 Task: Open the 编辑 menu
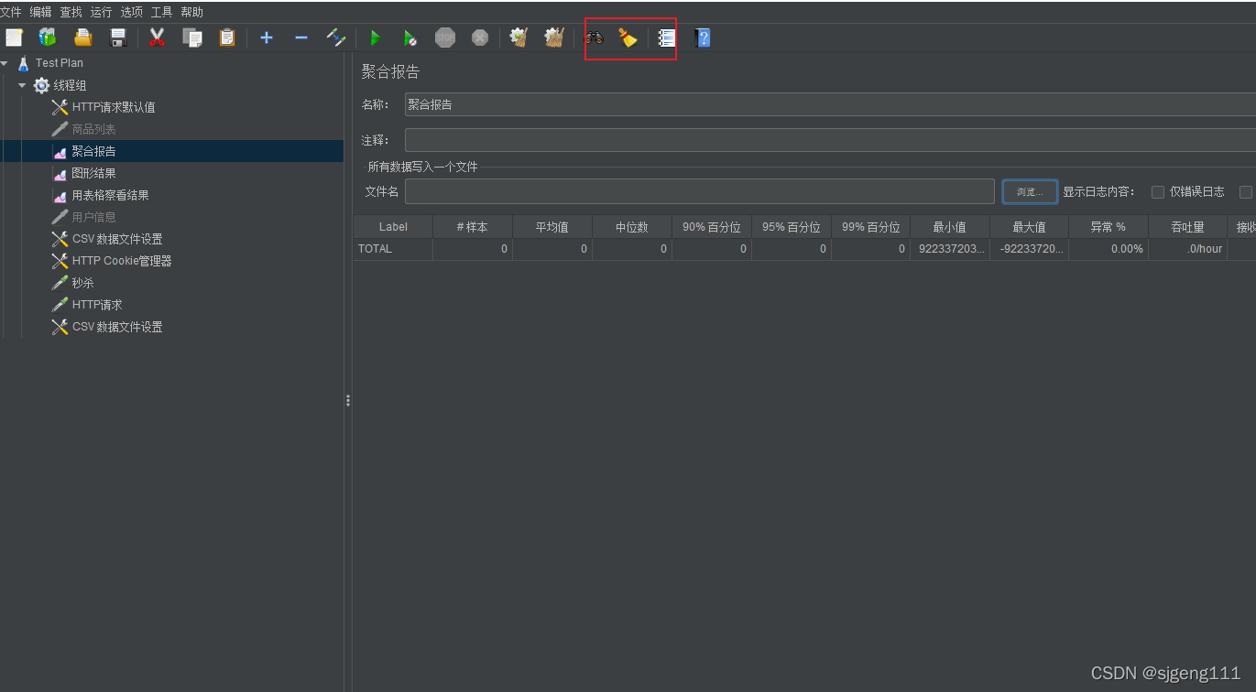[41, 12]
